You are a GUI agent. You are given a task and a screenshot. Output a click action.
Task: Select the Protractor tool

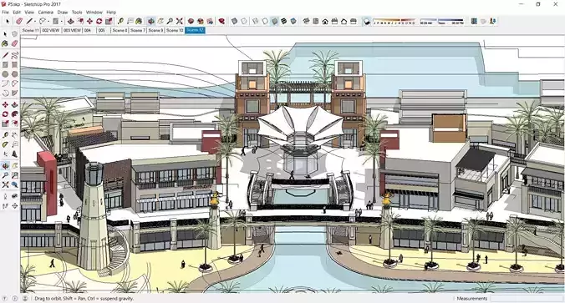[x=5, y=144]
